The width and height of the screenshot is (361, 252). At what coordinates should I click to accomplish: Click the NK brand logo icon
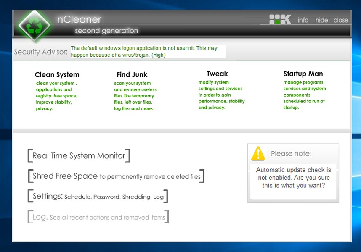point(280,19)
